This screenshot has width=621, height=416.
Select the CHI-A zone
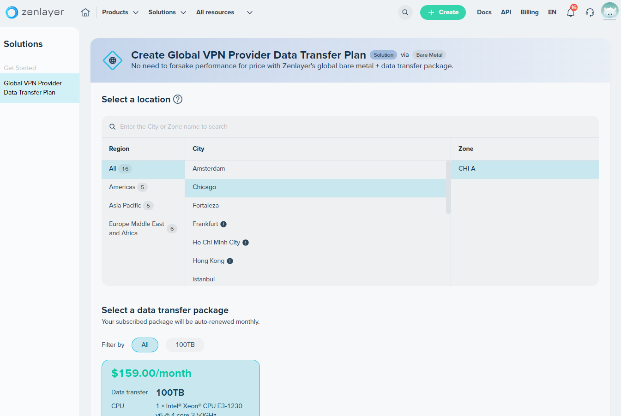click(525, 169)
